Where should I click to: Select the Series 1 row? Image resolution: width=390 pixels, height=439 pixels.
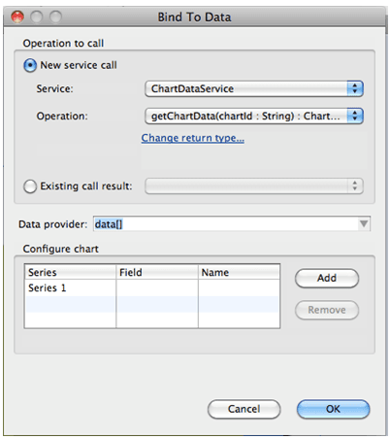click(x=152, y=287)
